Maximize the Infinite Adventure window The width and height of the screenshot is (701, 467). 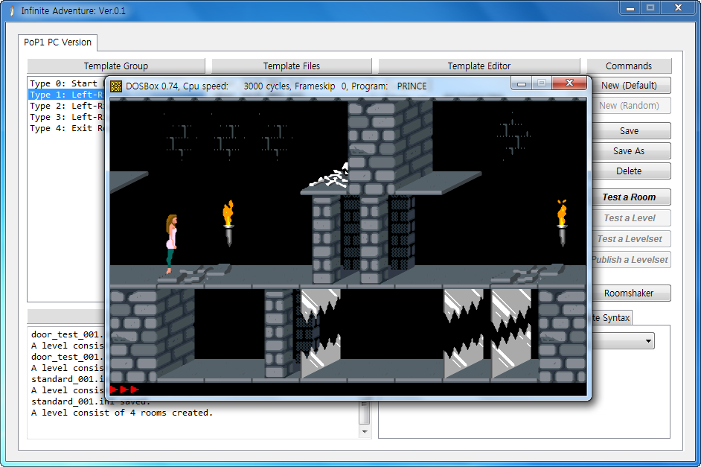pos(650,8)
